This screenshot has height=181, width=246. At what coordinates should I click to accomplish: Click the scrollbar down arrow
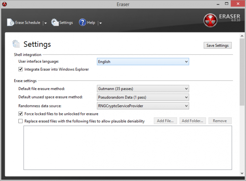pyautogui.click(x=242, y=173)
